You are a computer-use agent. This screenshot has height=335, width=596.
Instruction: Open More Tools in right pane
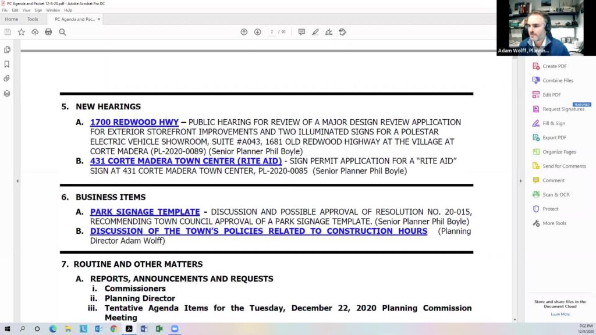pyautogui.click(x=549, y=223)
